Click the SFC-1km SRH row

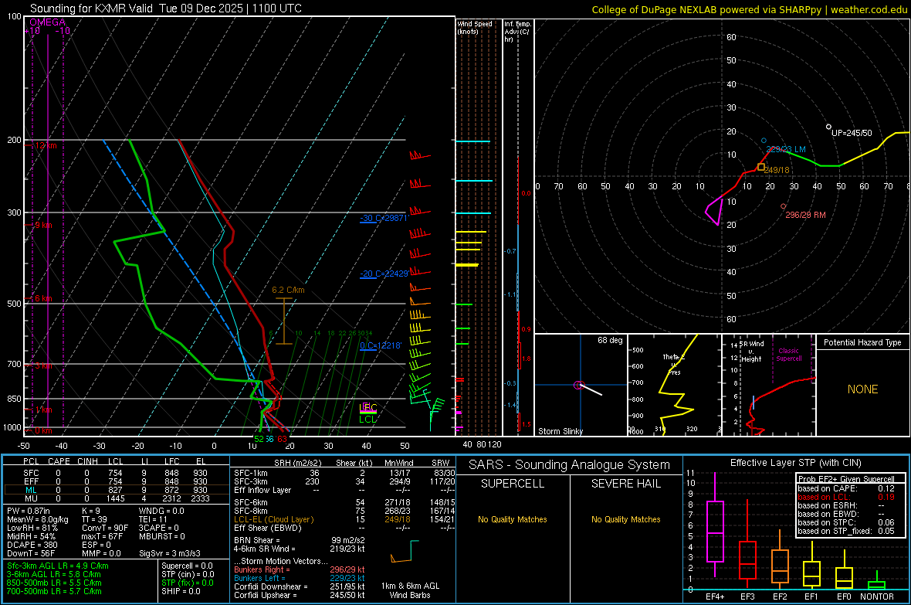point(344,473)
